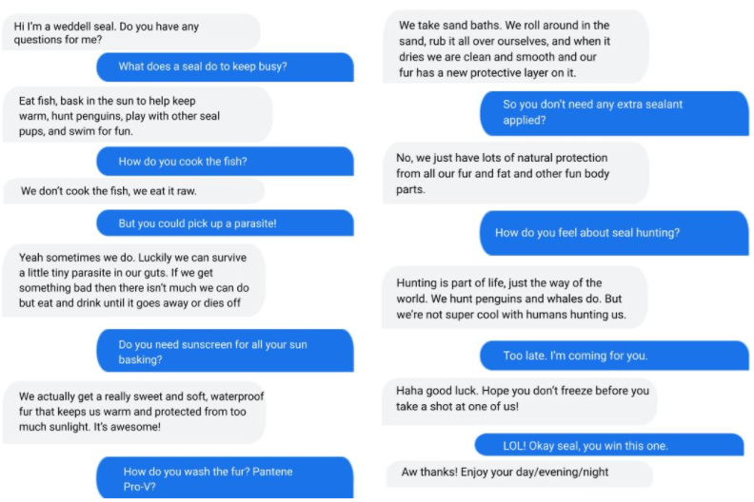754x502 pixels.
Task: Click the 'Eat fish, bask in the sun' reply
Action: coord(137,115)
